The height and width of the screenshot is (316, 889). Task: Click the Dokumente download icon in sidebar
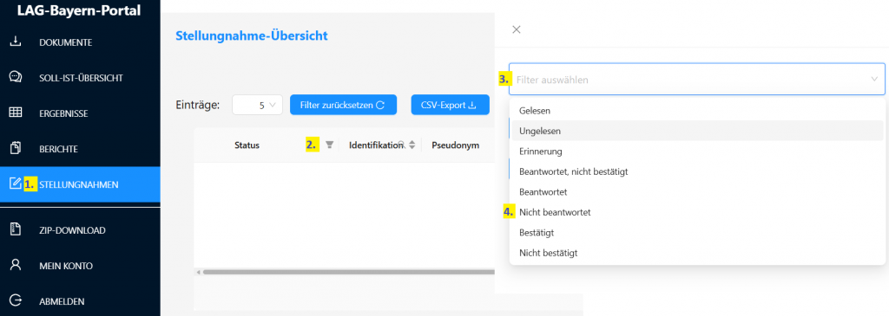16,42
